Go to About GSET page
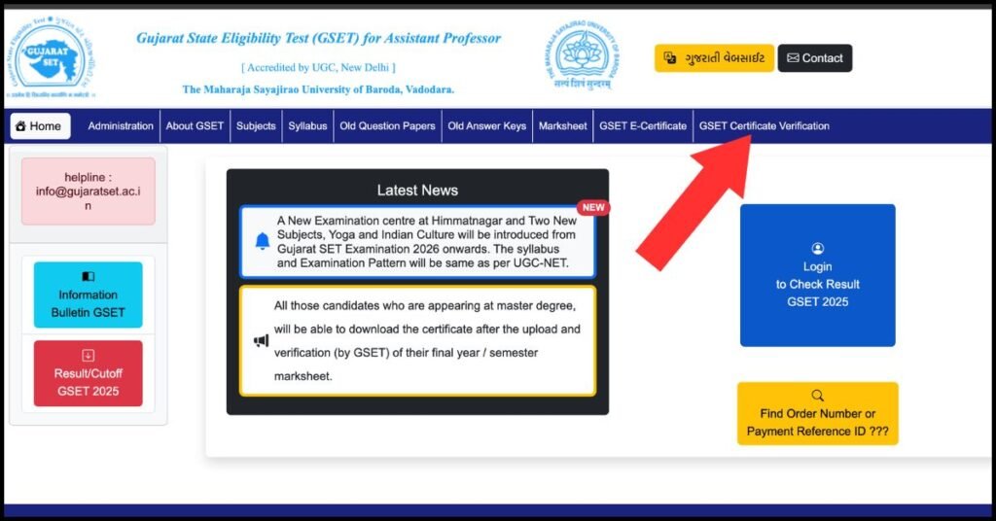The width and height of the screenshot is (996, 521). [195, 126]
